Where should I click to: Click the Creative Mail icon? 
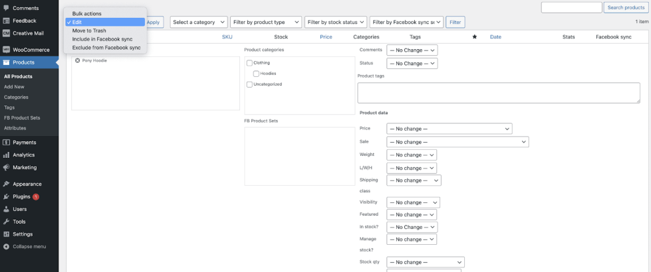click(6, 33)
